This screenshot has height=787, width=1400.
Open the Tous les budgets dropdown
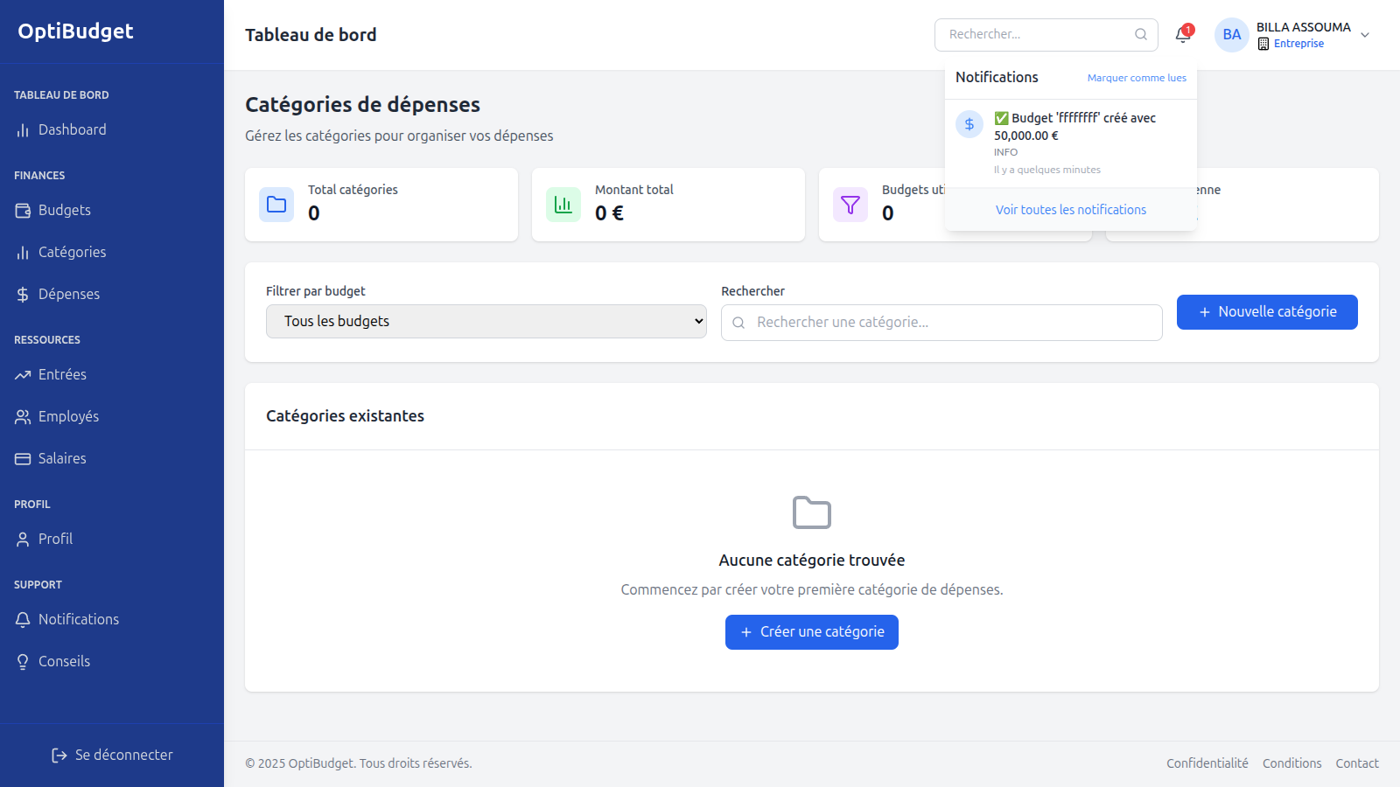click(486, 321)
